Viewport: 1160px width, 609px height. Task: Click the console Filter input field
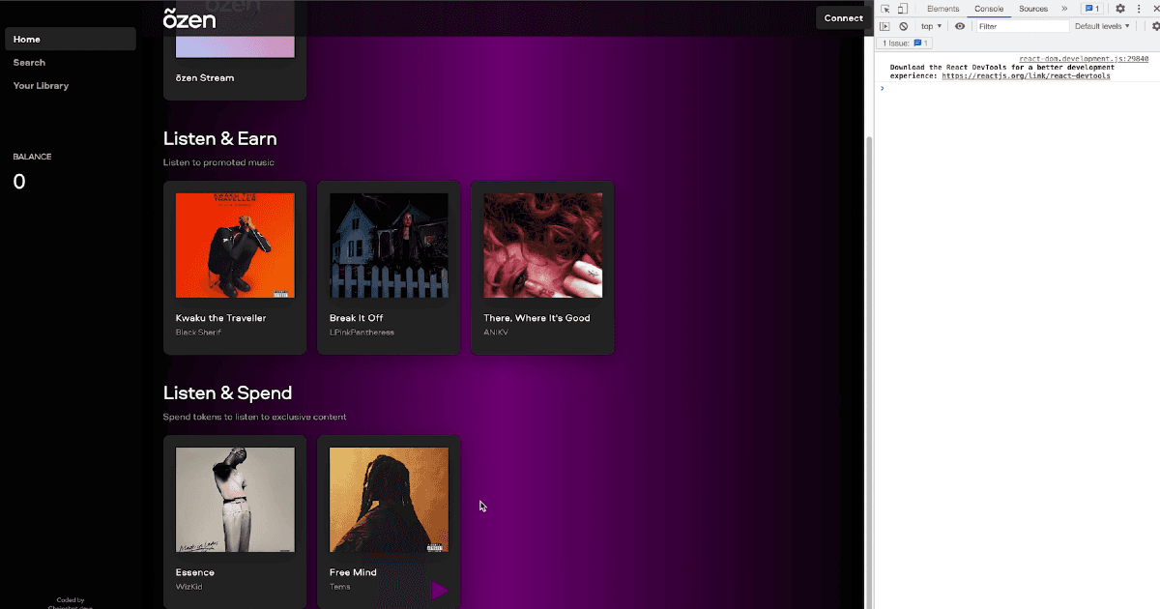pos(1020,26)
